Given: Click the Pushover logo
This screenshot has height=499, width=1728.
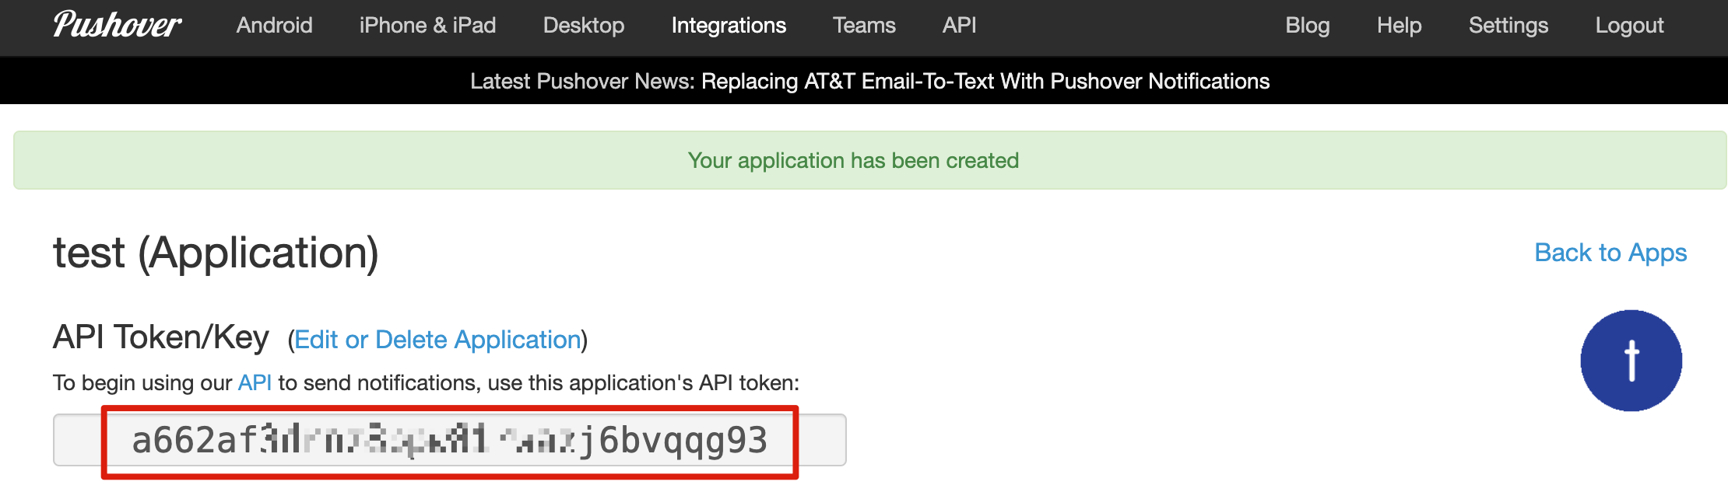Looking at the screenshot, I should [118, 25].
